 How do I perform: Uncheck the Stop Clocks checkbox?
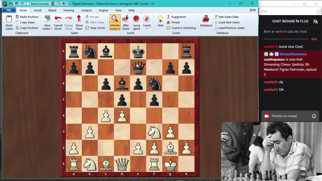coord(87,28)
